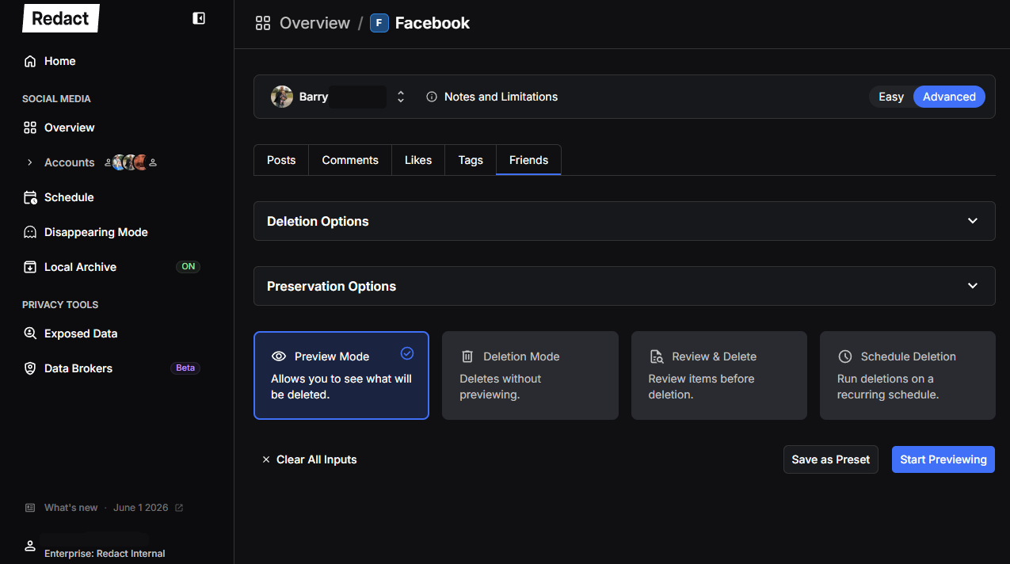The width and height of the screenshot is (1010, 564).
Task: Collapse the sidebar panel icon
Action: point(199,18)
